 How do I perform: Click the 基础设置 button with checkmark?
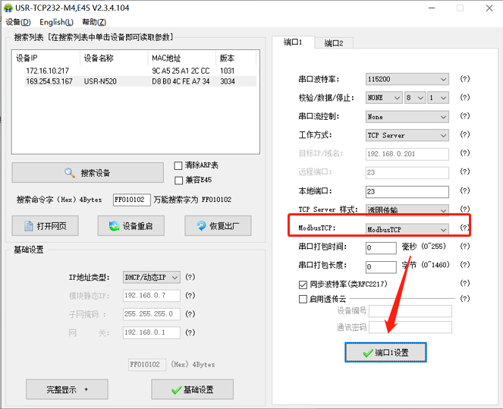click(x=192, y=389)
